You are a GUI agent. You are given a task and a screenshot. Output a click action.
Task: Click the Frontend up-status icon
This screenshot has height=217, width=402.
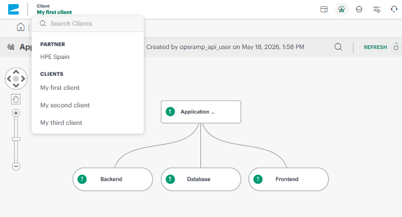coord(258,179)
